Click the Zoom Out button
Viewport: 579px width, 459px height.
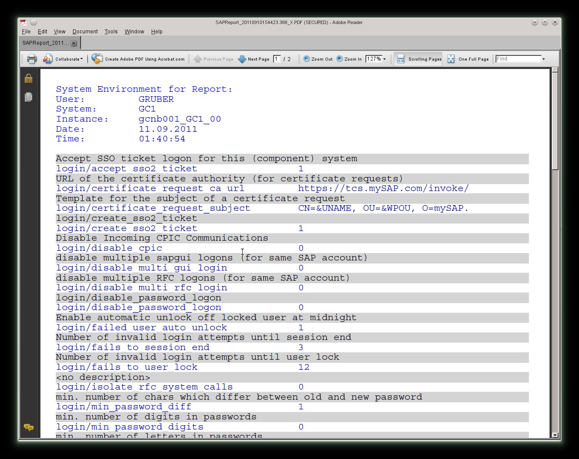(x=318, y=59)
